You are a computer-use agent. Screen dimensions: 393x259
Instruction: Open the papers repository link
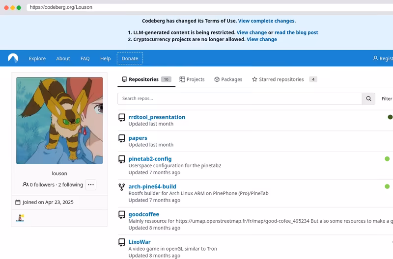(x=138, y=138)
